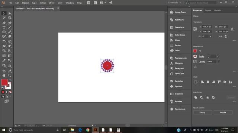Select the Line Segment tool
Image resolution: width=238 pixels, height=133 pixels.
pyautogui.click(x=10, y=27)
